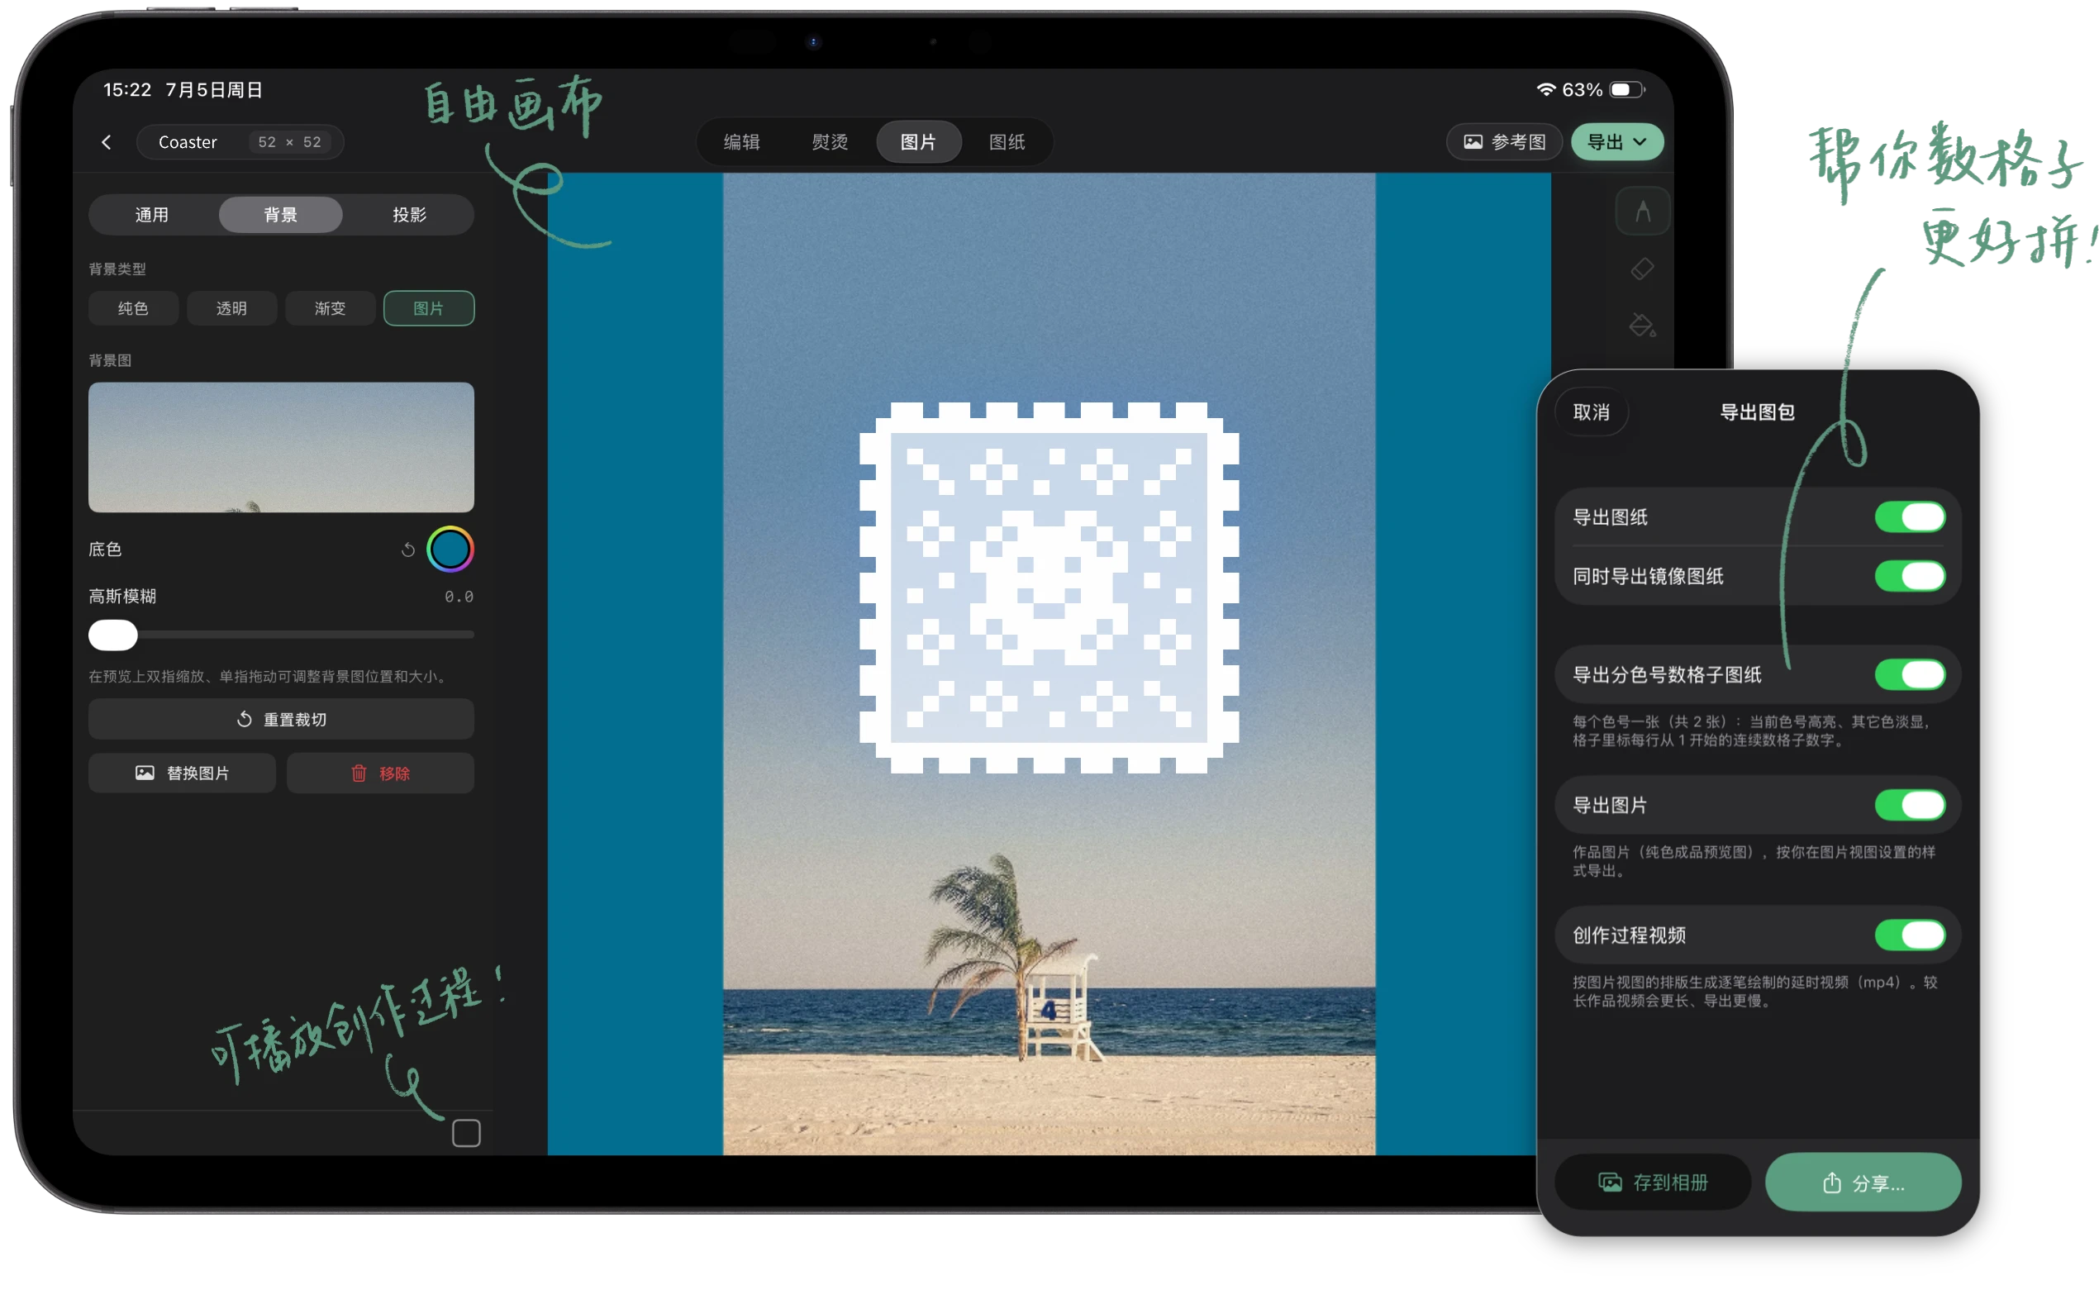This screenshot has width=2099, height=1304.
Task: Switch to the 编辑 tab
Action: [740, 141]
